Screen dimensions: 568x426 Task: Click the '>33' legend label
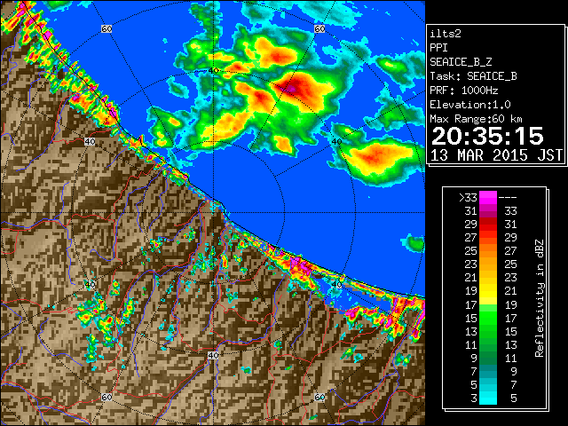tap(468, 198)
